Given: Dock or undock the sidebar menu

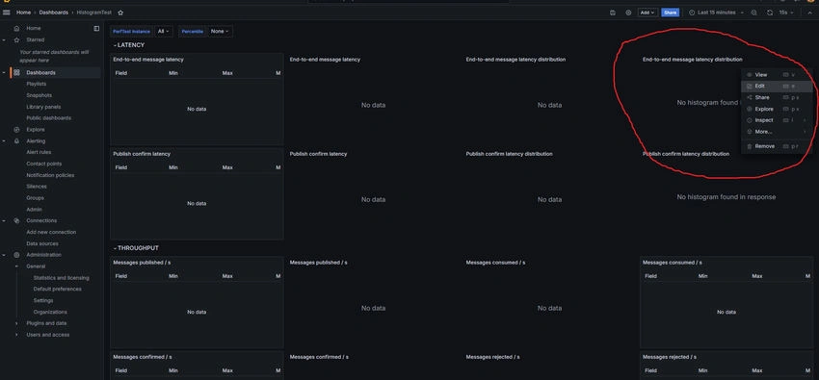Looking at the screenshot, I should 96,29.
